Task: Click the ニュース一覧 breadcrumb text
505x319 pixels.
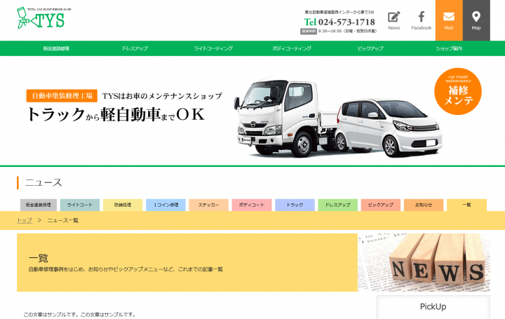Action: 63,221
